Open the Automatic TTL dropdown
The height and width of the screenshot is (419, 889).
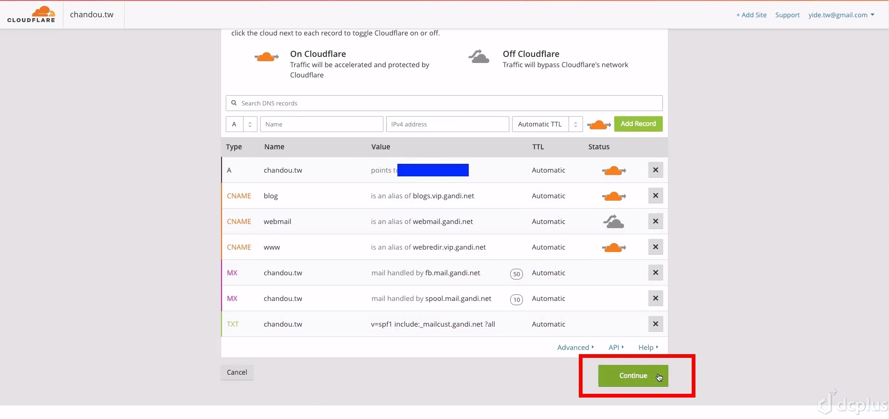547,124
